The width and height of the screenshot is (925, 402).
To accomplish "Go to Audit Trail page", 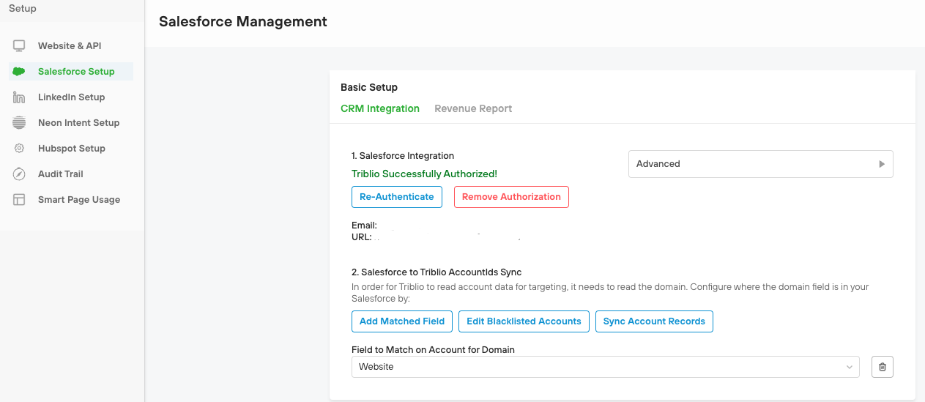I will coord(61,174).
